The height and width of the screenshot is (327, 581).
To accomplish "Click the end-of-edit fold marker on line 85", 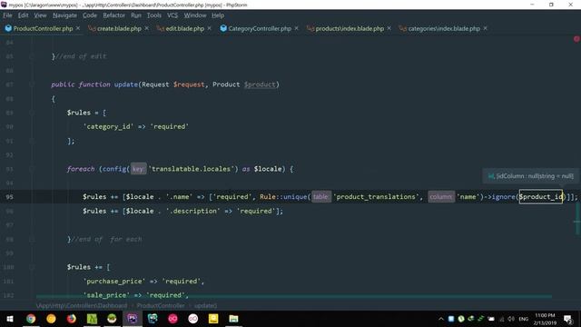I will tap(32, 56).
